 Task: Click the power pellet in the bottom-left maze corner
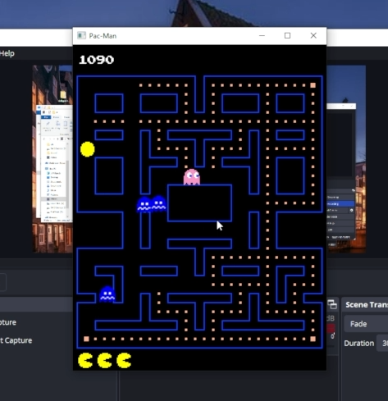(x=86, y=339)
